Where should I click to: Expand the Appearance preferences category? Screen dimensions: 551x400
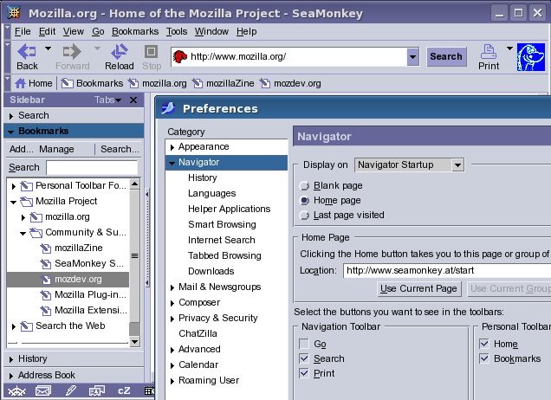click(172, 147)
